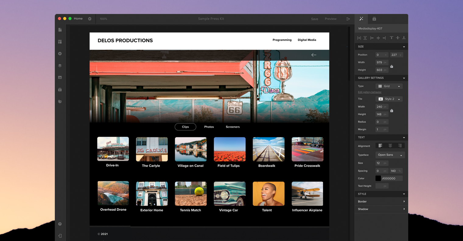Open the layers panel icon

click(60, 66)
